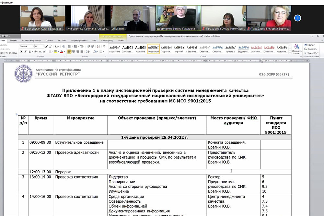
Task: Click the bulleted list icon
Action: click(x=70, y=46)
